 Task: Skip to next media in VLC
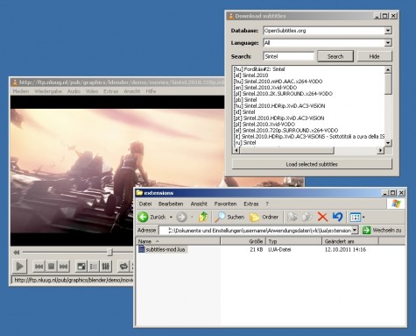(x=63, y=267)
